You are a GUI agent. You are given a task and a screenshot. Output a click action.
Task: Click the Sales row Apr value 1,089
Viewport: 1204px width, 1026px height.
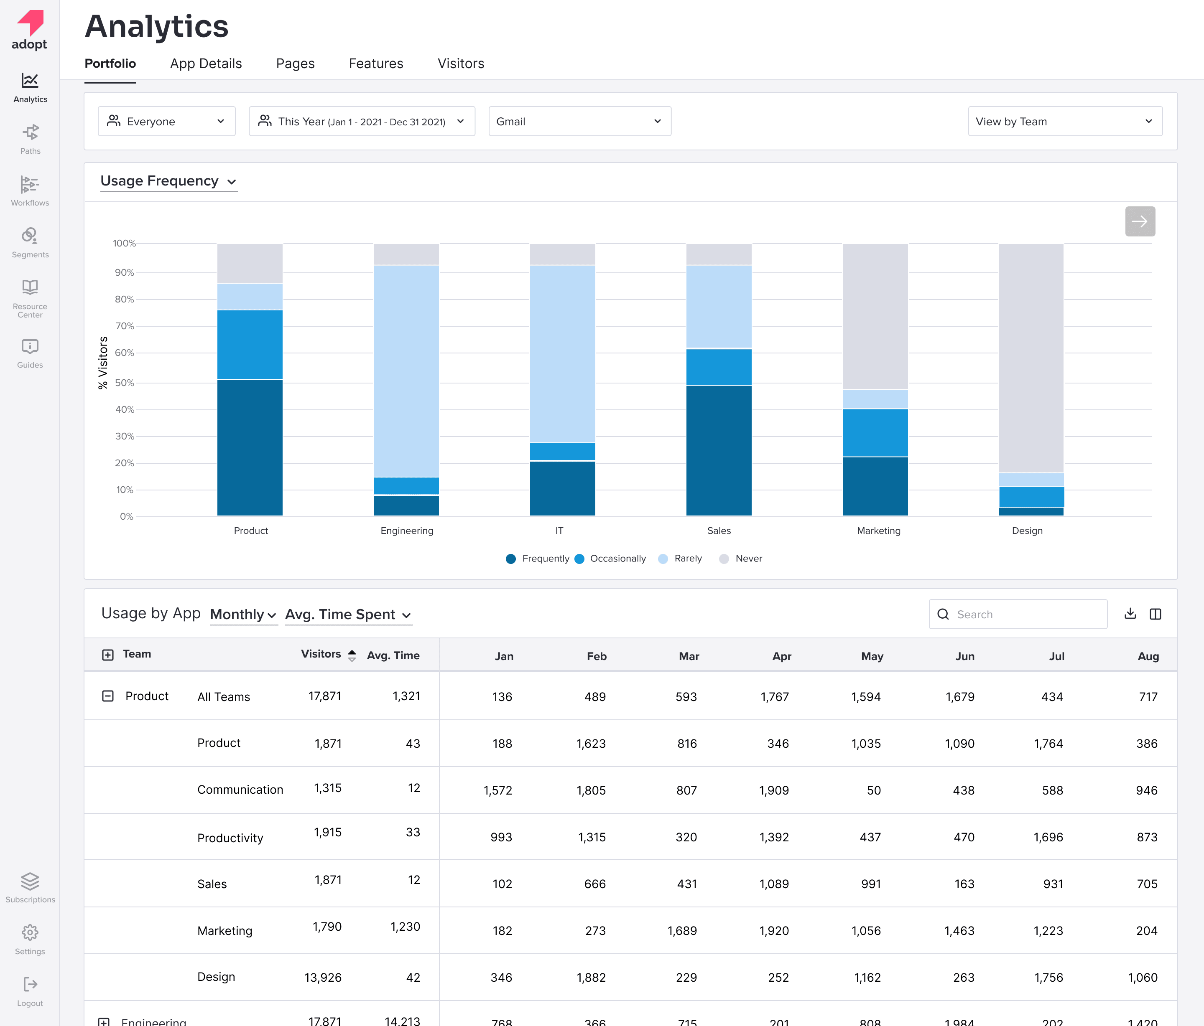[774, 884]
